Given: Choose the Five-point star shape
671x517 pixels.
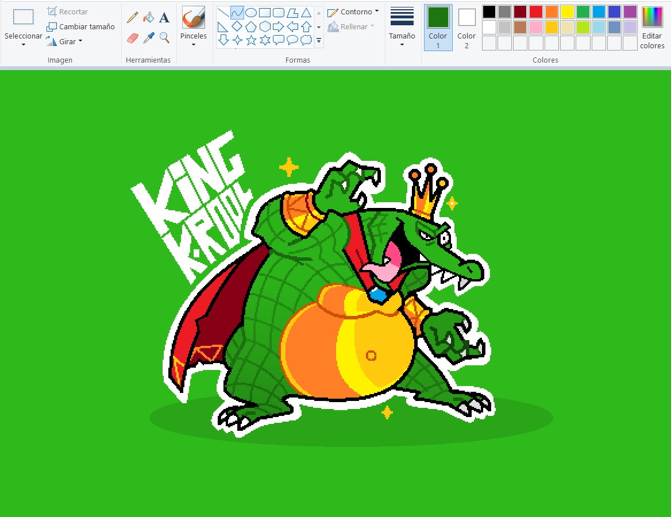Looking at the screenshot, I should pos(251,40).
